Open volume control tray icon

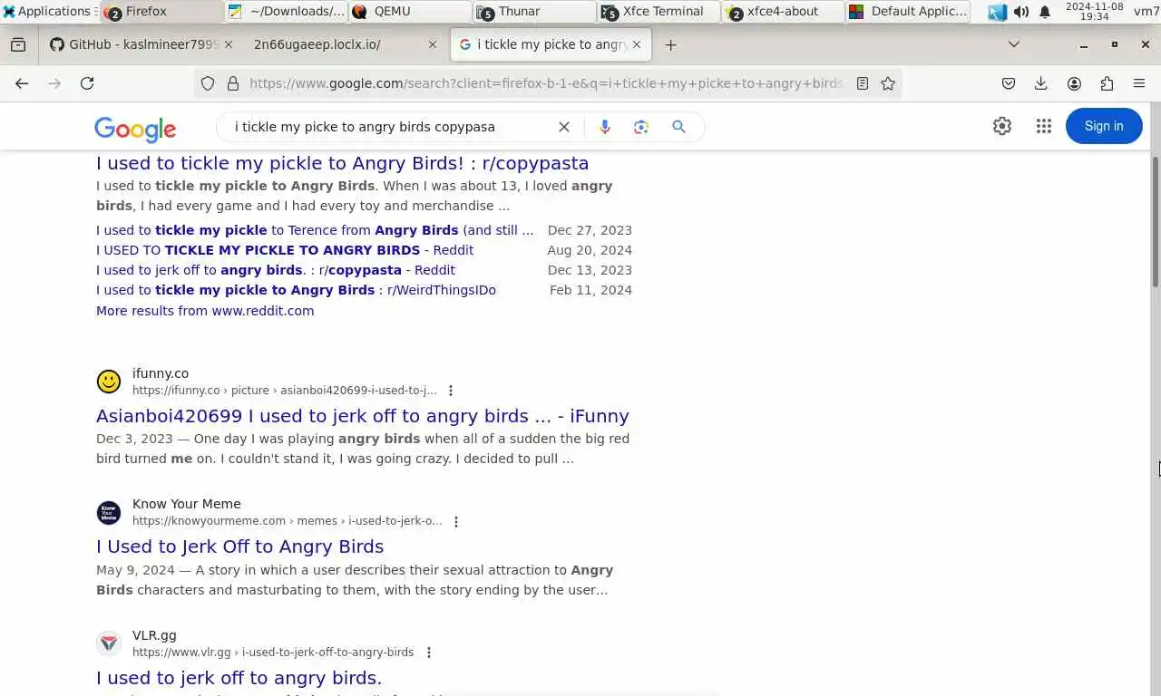tap(1021, 12)
